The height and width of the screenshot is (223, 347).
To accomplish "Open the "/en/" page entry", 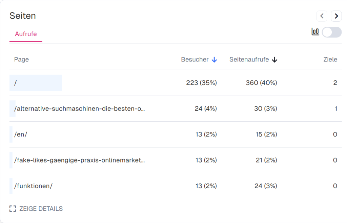I will coord(21,134).
